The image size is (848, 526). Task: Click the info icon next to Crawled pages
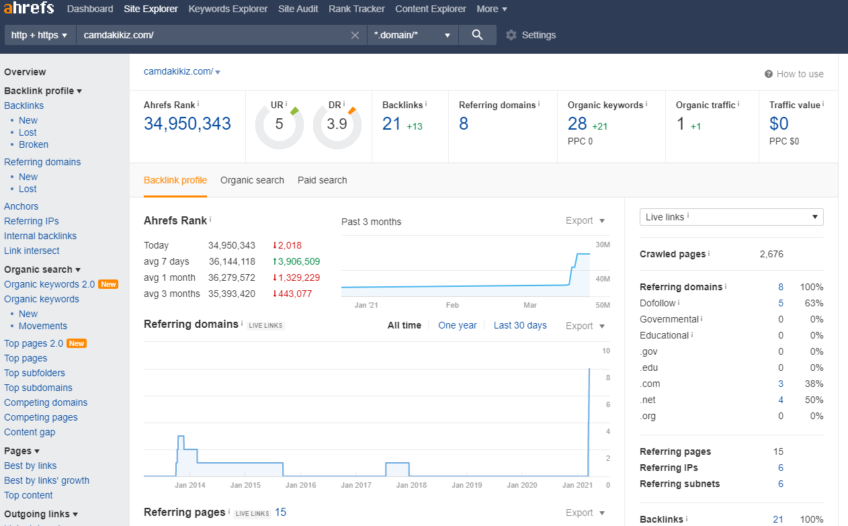tap(709, 253)
